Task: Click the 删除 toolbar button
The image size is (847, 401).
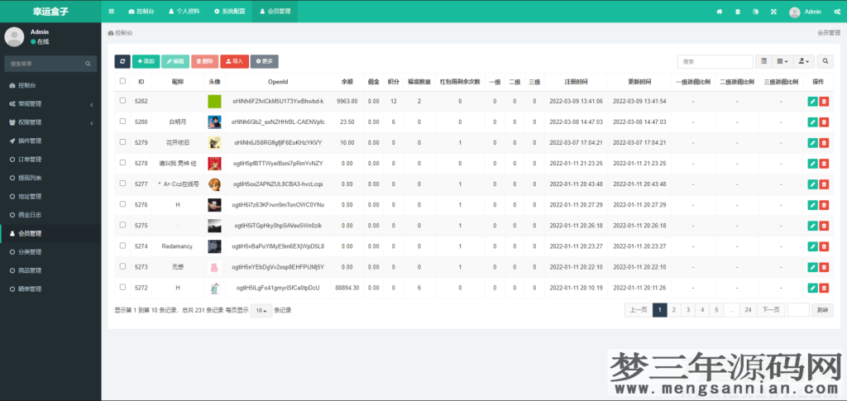Action: [x=205, y=61]
